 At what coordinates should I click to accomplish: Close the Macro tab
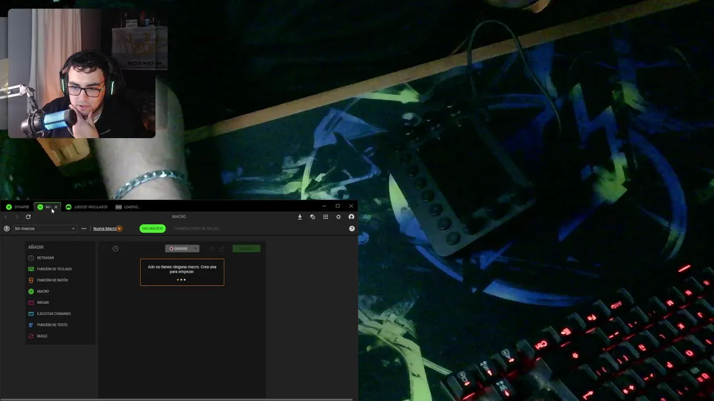tap(56, 207)
